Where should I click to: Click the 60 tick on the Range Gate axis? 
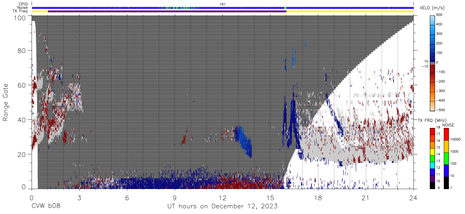click(x=22, y=85)
